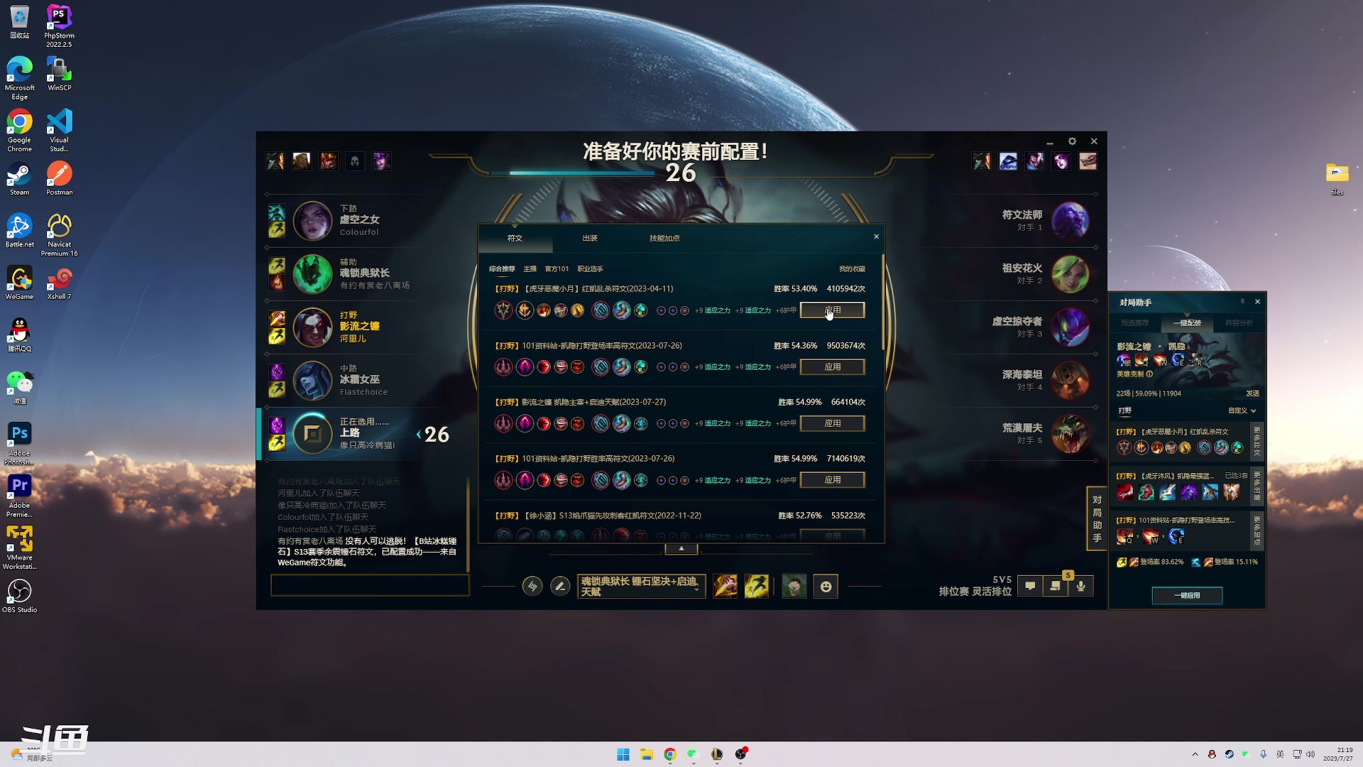Select the Smite summoner spell slot
Viewport: 1363px width, 767px height.
(725, 587)
